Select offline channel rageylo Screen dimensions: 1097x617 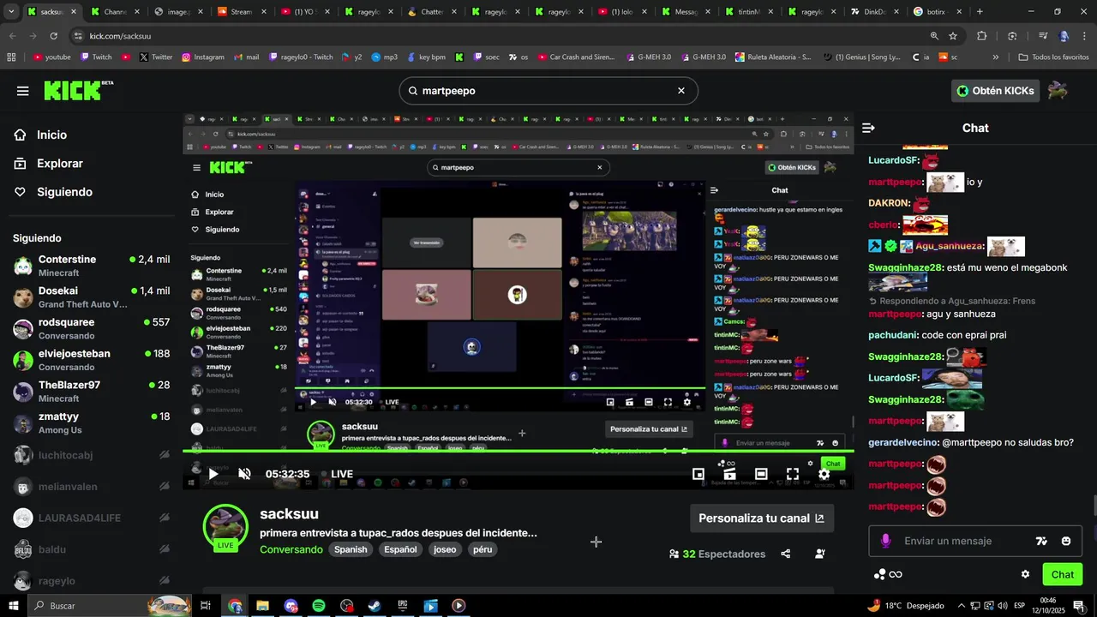(x=91, y=581)
